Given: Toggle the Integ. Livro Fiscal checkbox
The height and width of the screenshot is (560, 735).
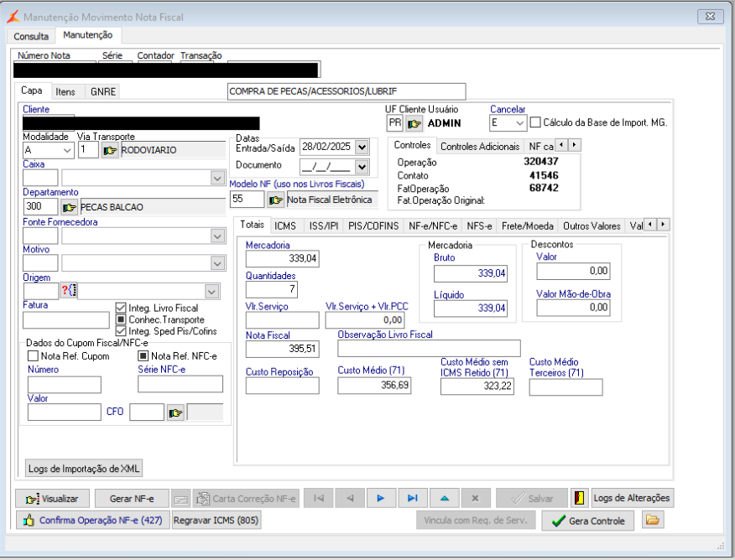Looking at the screenshot, I should tap(121, 309).
